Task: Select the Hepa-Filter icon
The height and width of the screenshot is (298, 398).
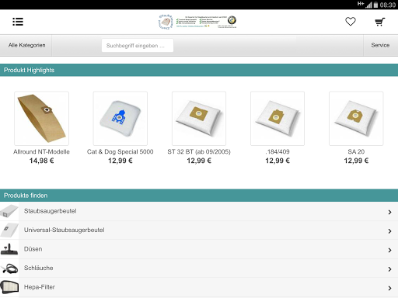Action: pos(9,287)
